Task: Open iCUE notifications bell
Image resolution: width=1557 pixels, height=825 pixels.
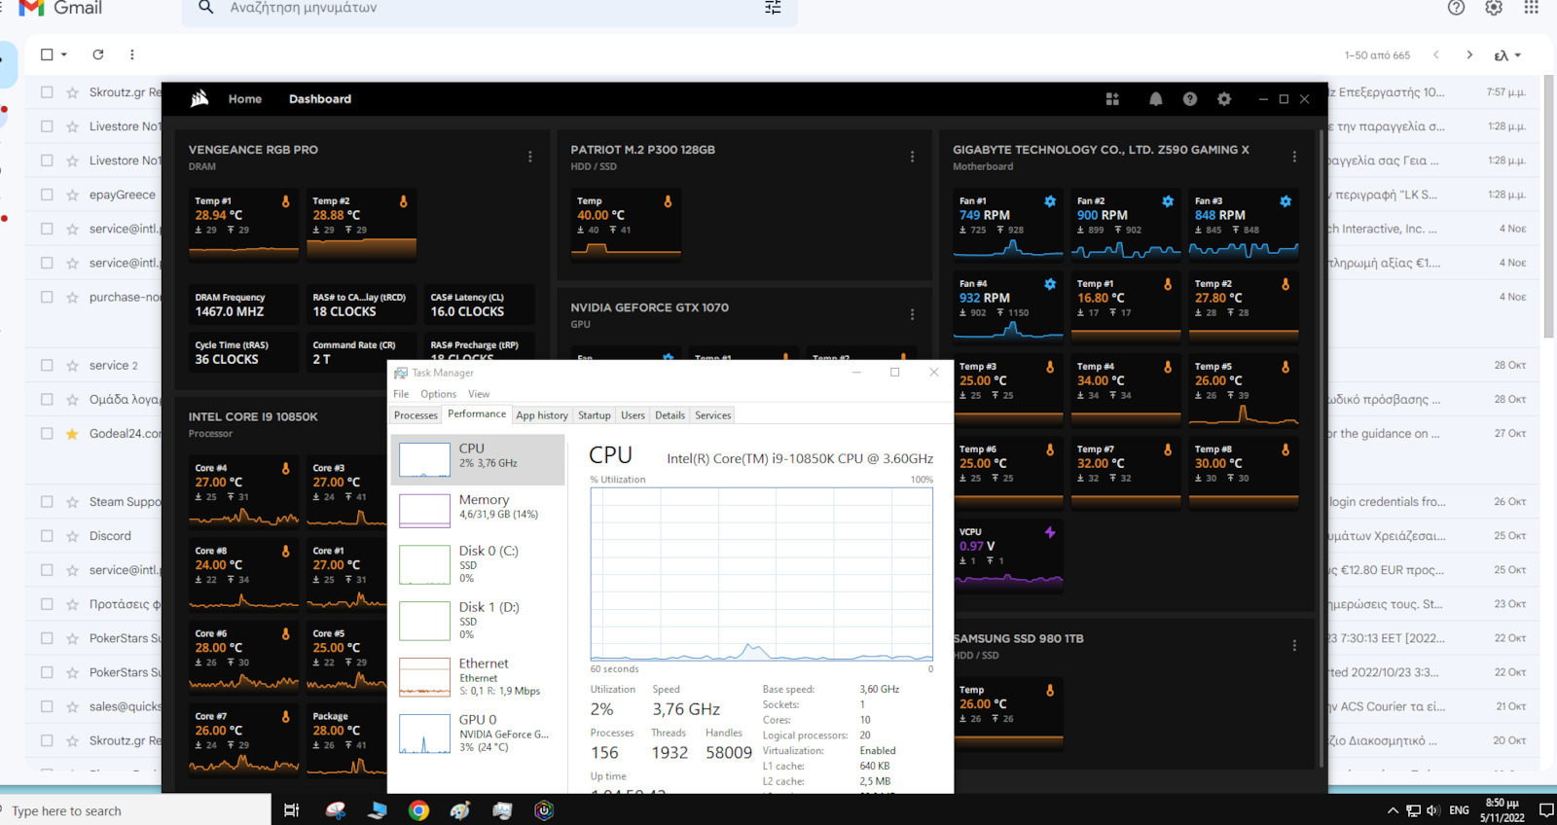Action: pyautogui.click(x=1155, y=99)
